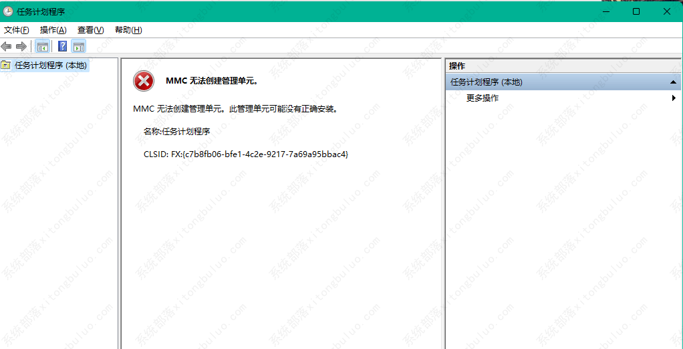Minimize the 任务计划程序 window
This screenshot has height=349, width=683.
606,12
